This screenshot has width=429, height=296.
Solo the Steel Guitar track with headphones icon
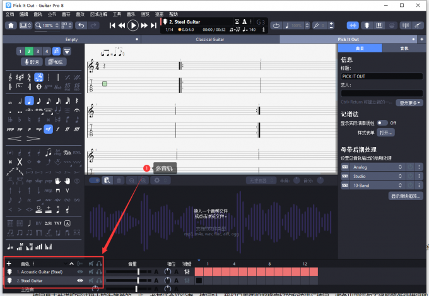[x=99, y=280]
